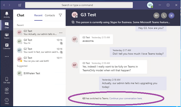Open the Apps store

point(7,91)
